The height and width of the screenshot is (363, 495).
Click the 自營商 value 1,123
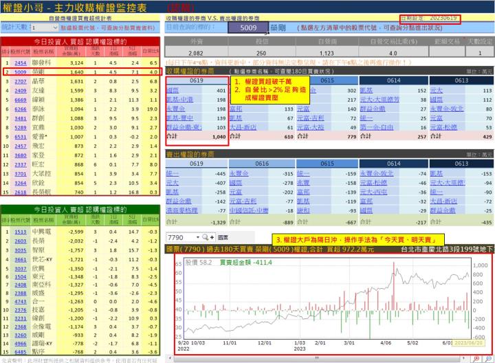click(327, 53)
